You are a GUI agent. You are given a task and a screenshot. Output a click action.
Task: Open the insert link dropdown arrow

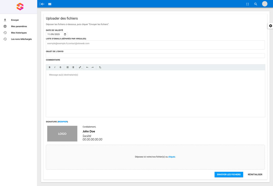point(82,68)
